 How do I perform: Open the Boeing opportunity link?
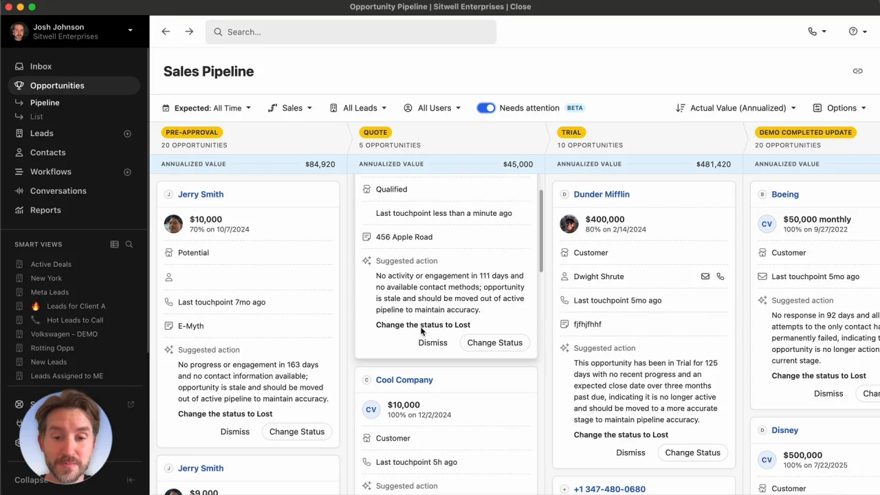(x=785, y=195)
